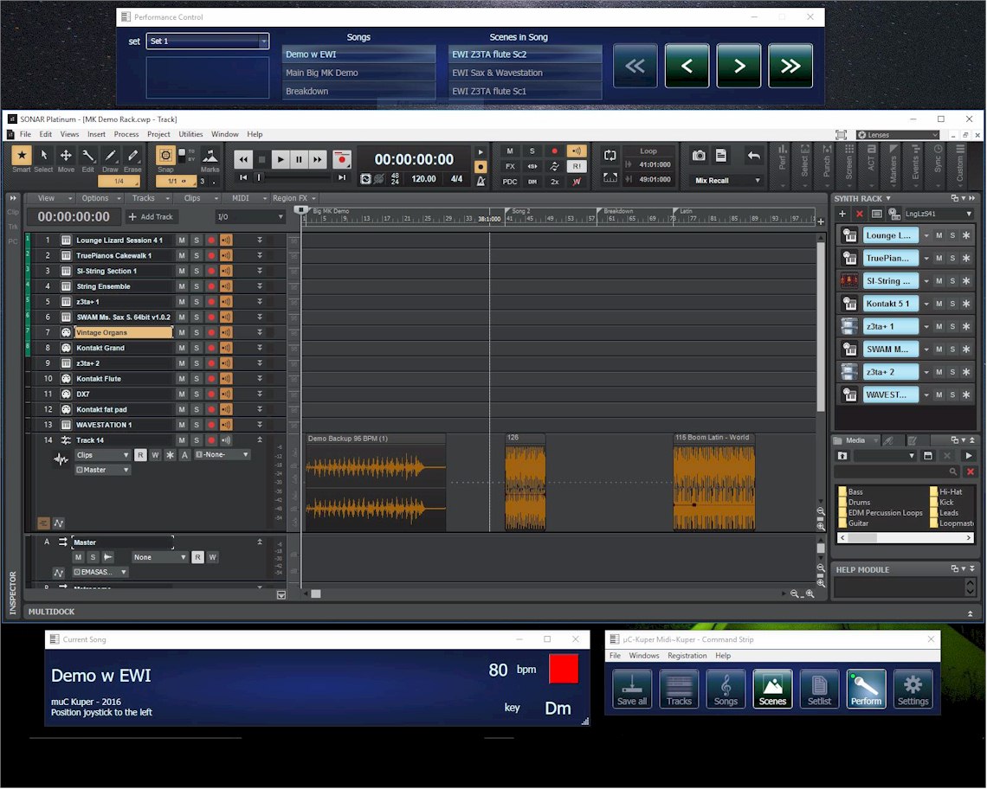Go to next scene in Performance Control
This screenshot has width=987, height=789.
point(739,66)
